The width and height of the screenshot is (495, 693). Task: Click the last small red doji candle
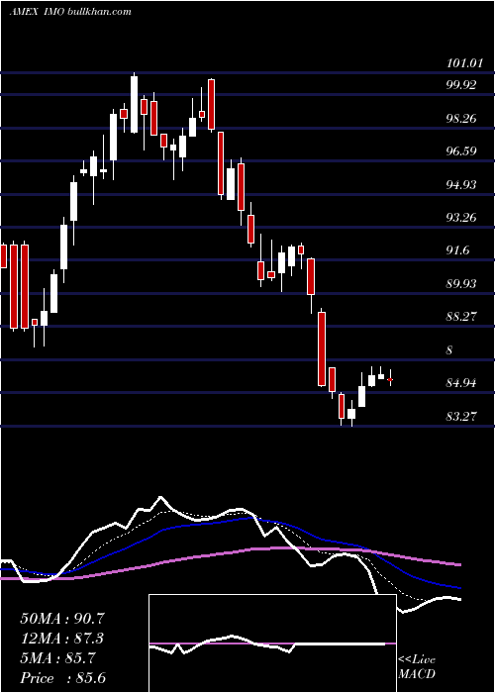pos(390,379)
